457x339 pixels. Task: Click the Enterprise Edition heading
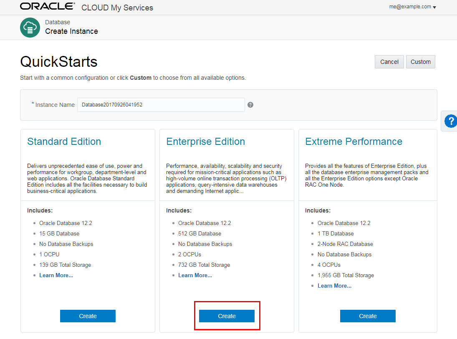click(x=205, y=142)
